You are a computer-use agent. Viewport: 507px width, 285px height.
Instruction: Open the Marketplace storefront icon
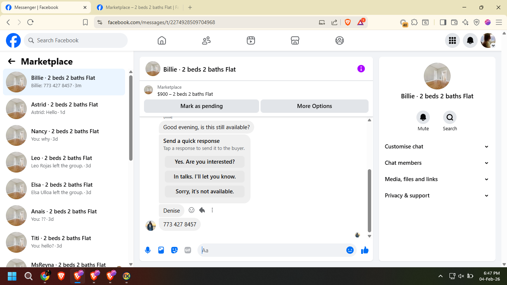295,40
